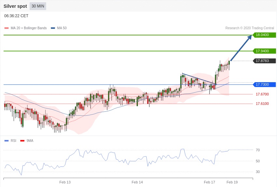Click the 30 MIN timeframe badge
This screenshot has height=187, width=277.
pyautogui.click(x=38, y=6)
